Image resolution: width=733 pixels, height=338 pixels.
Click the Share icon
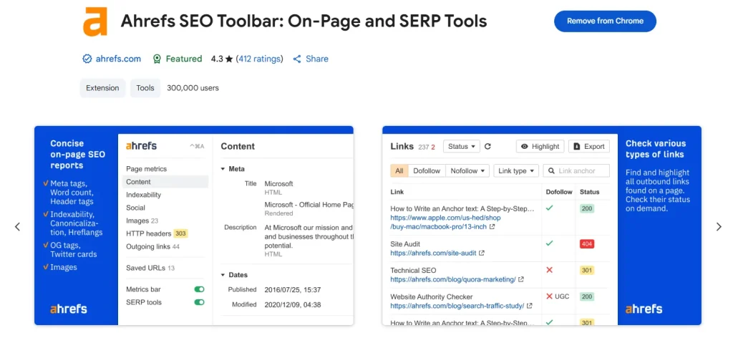click(x=297, y=59)
